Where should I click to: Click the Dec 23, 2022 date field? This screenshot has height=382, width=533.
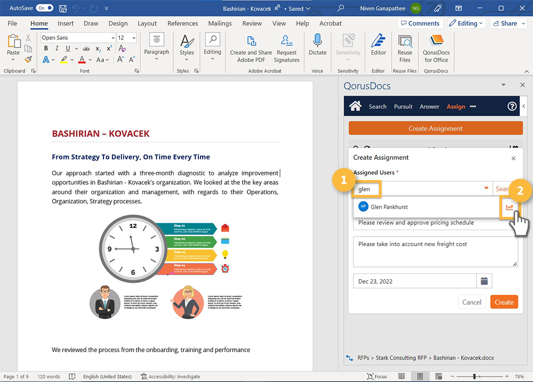tap(415, 281)
